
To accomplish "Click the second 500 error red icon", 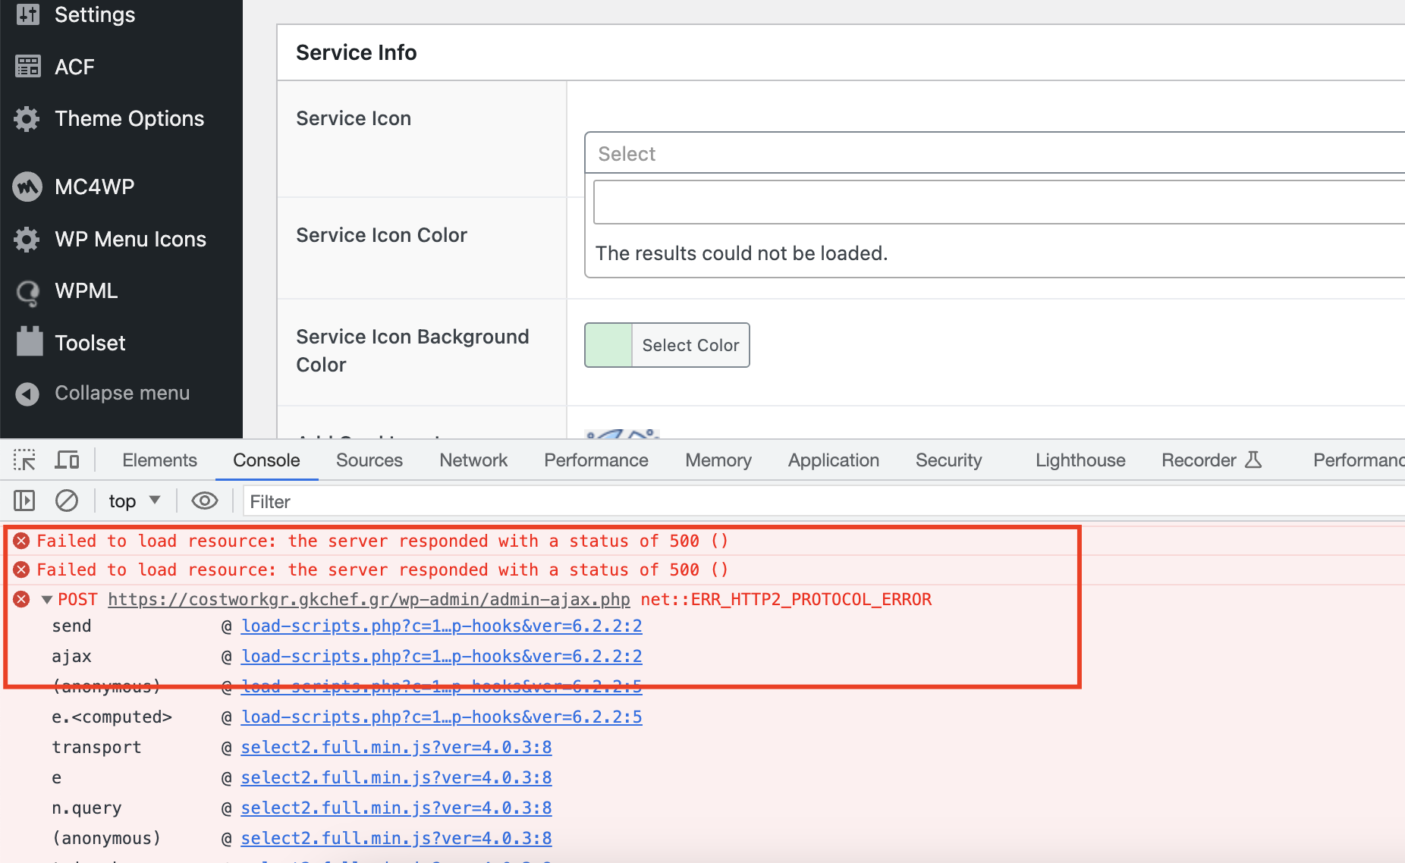I will point(21,570).
